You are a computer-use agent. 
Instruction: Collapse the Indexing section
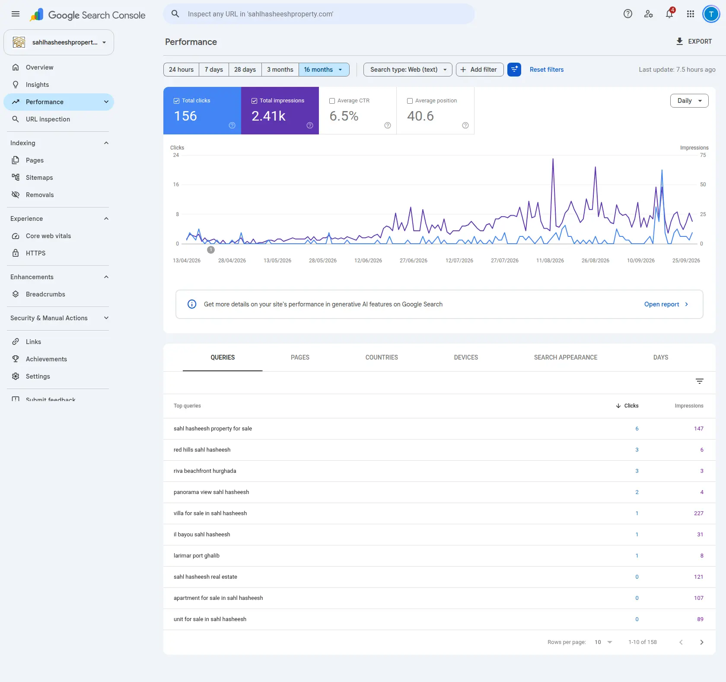(x=106, y=143)
